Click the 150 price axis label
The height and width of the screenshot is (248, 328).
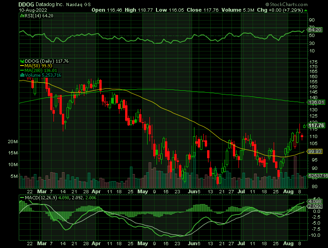[x=313, y=87]
